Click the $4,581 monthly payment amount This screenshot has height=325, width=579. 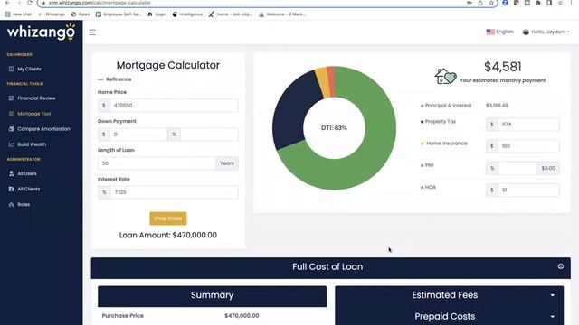503,67
